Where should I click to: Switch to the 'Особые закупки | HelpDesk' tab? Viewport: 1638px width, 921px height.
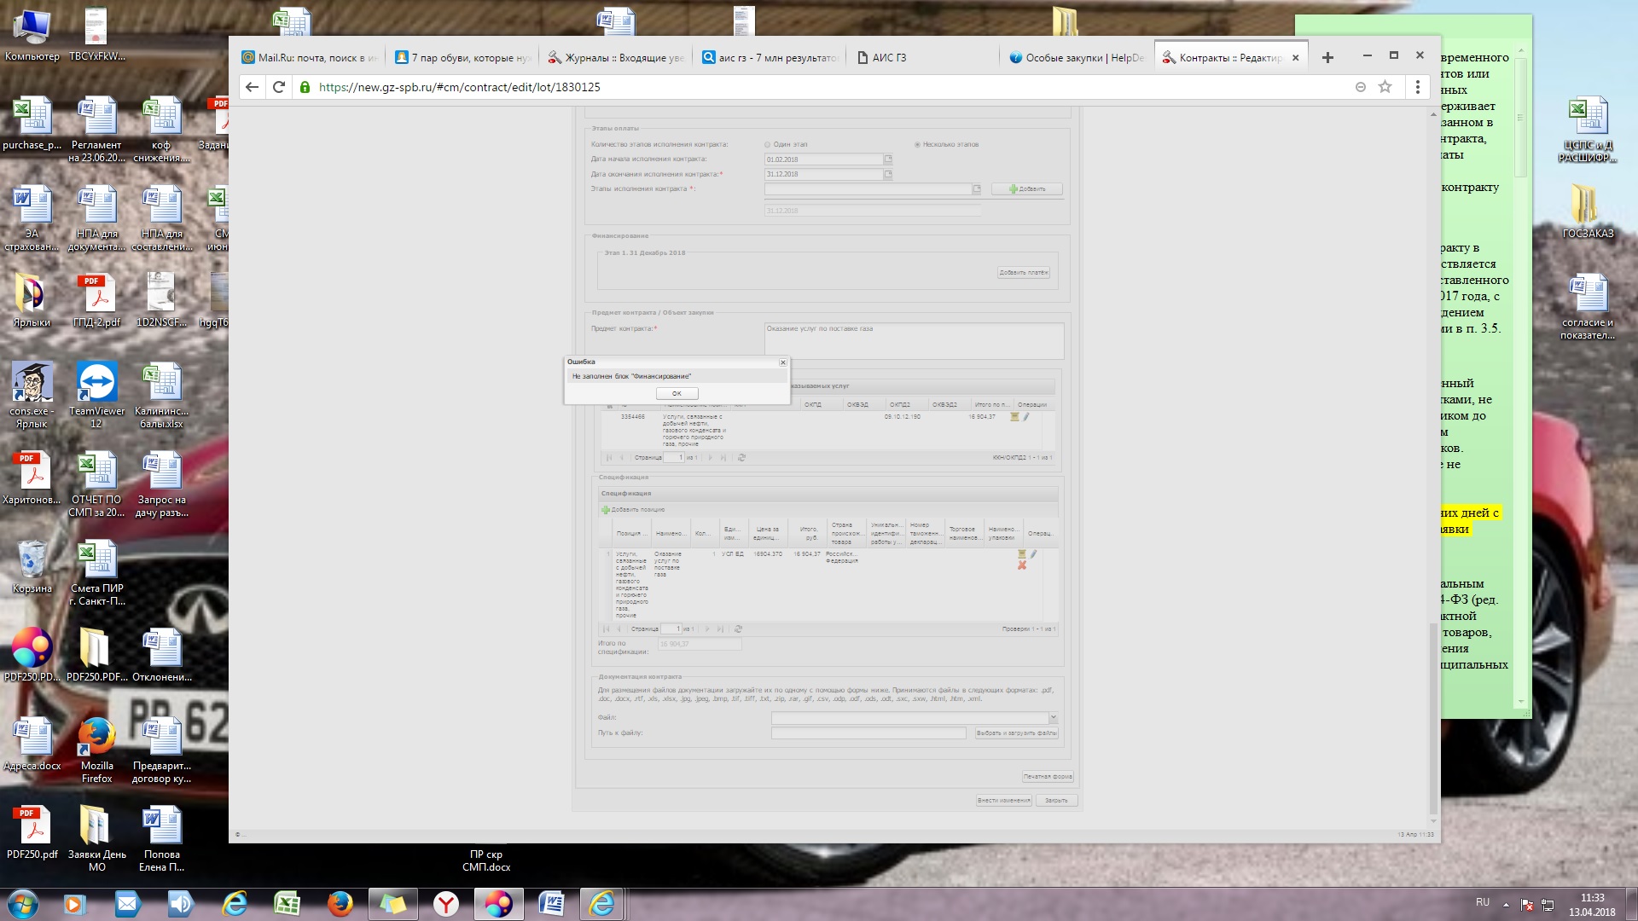coord(1077,57)
